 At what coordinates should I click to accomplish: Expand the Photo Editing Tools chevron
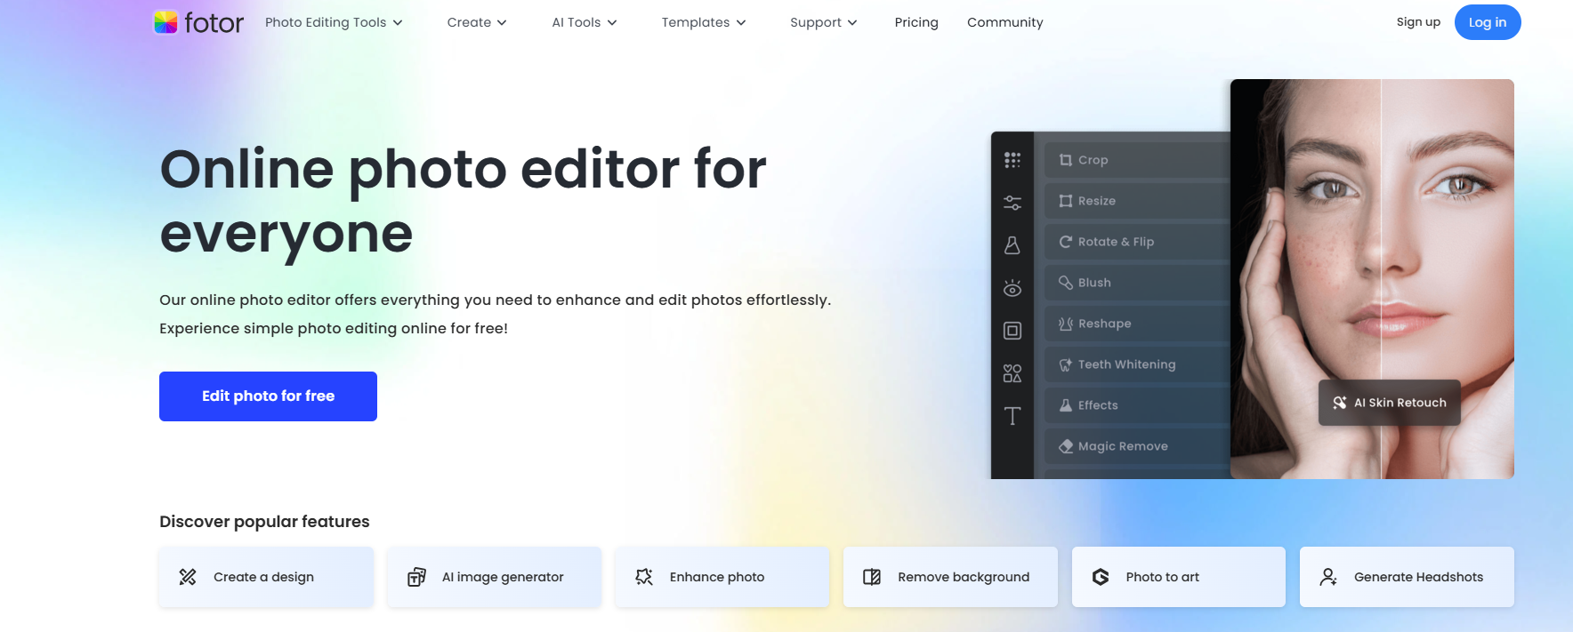pos(398,23)
